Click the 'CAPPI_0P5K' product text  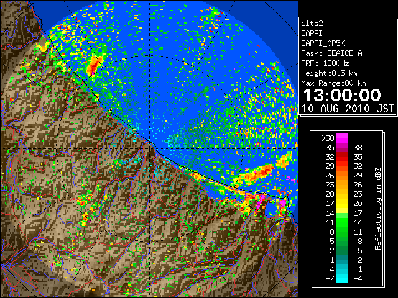click(x=323, y=43)
